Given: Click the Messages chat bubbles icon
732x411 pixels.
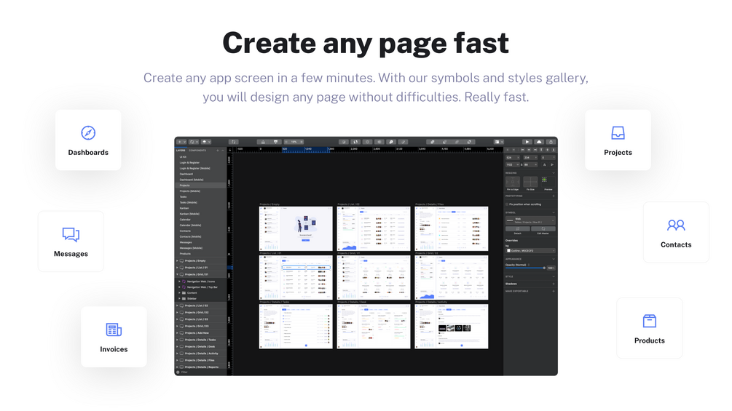Looking at the screenshot, I should 71,234.
